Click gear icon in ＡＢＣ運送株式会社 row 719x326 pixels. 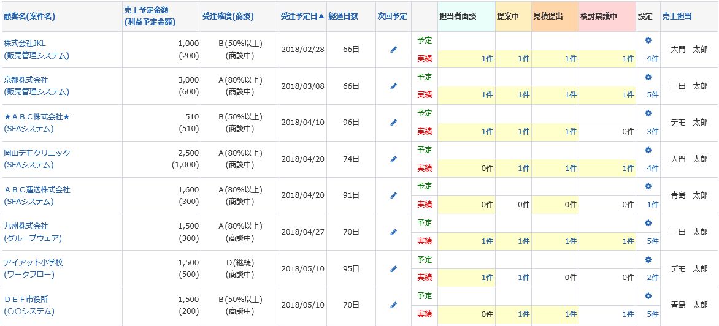(648, 186)
